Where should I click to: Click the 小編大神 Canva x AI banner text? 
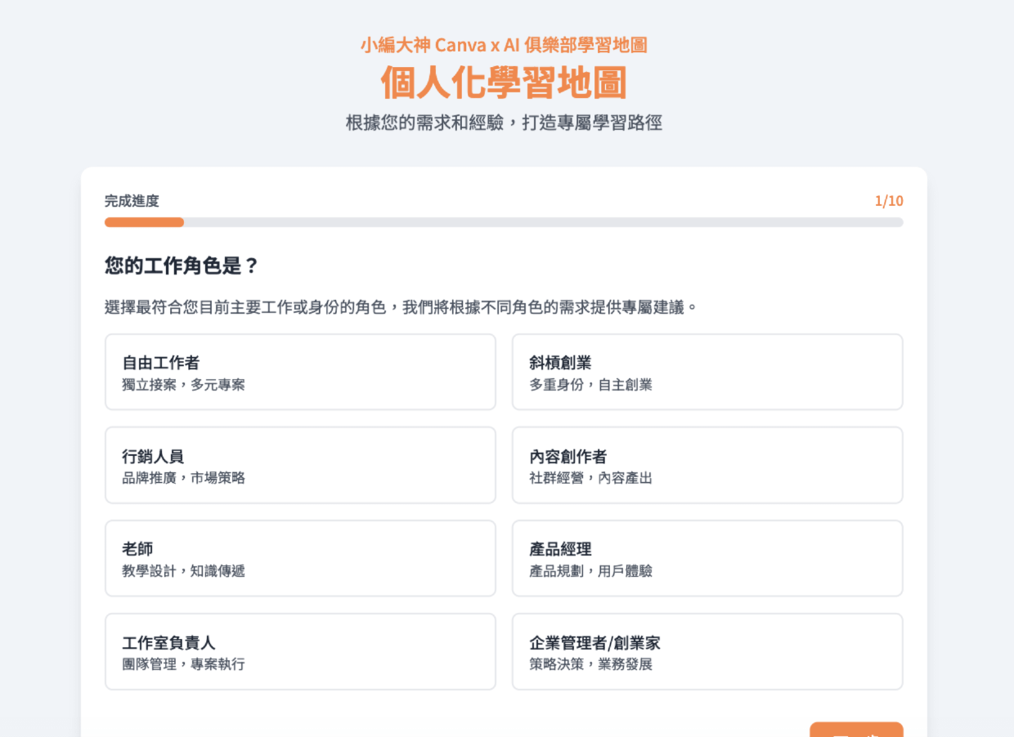tap(505, 45)
